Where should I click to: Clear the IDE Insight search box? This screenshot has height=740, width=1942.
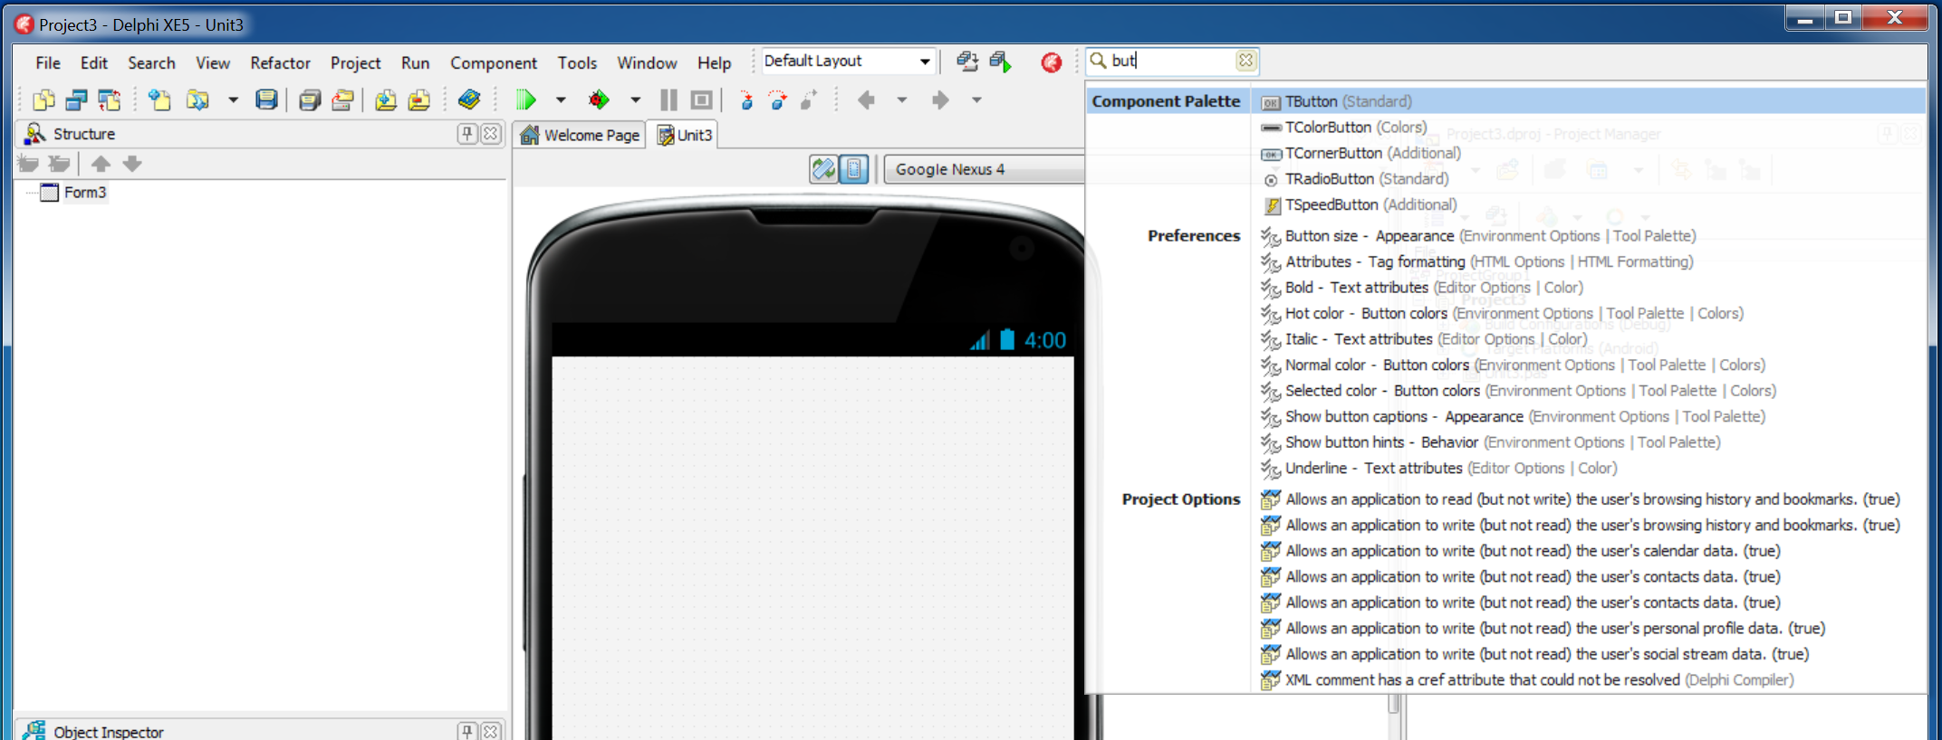tap(1245, 61)
